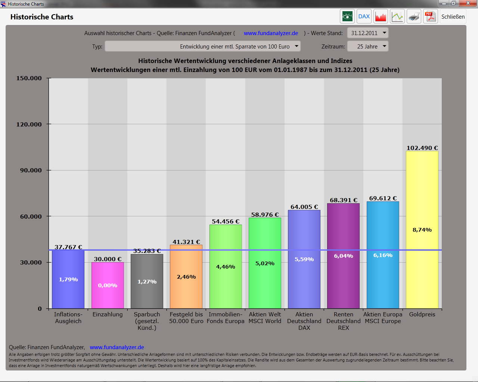This screenshot has height=382, width=478.
Task: Open the DAX chart button
Action: [364, 16]
